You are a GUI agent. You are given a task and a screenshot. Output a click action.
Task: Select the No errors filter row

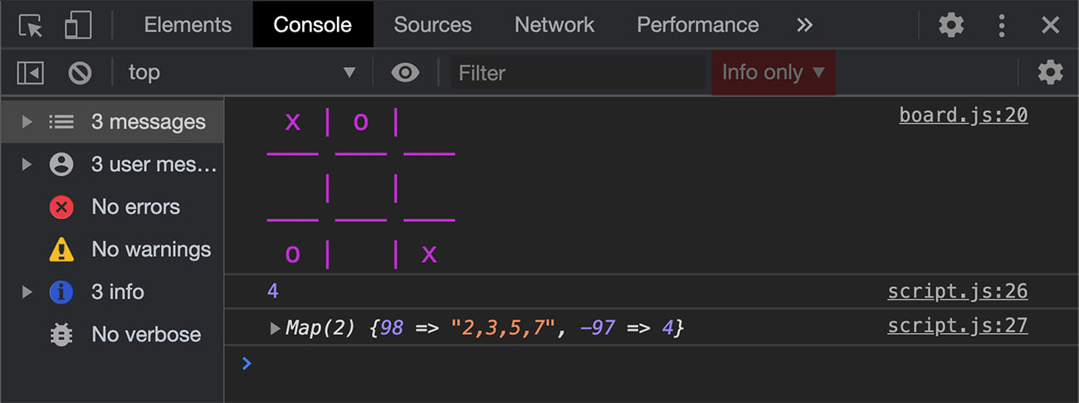pyautogui.click(x=111, y=206)
